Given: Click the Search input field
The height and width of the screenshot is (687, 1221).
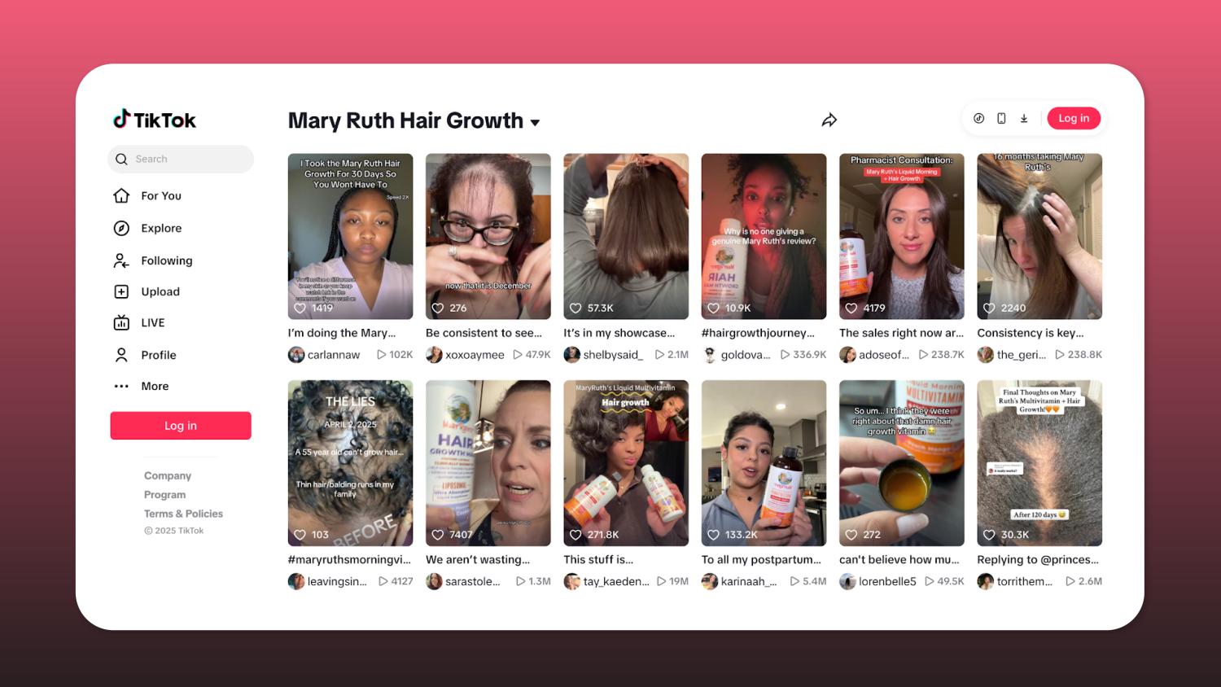Looking at the screenshot, I should click(x=189, y=160).
